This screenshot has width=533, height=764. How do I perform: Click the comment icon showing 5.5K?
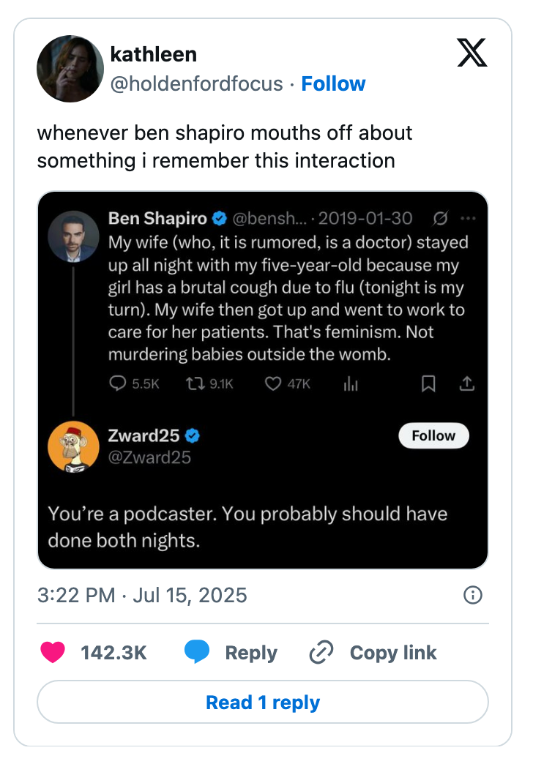pyautogui.click(x=118, y=383)
